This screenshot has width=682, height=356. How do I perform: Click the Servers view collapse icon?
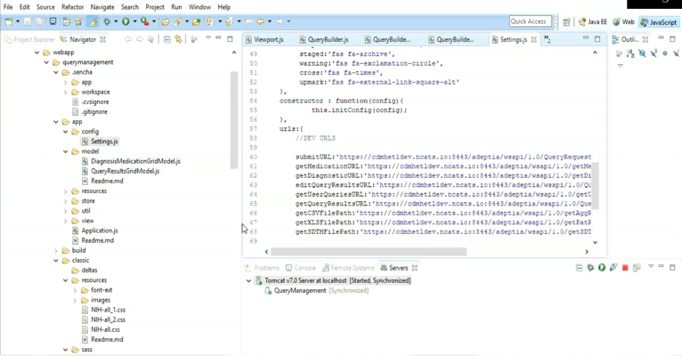click(x=579, y=268)
